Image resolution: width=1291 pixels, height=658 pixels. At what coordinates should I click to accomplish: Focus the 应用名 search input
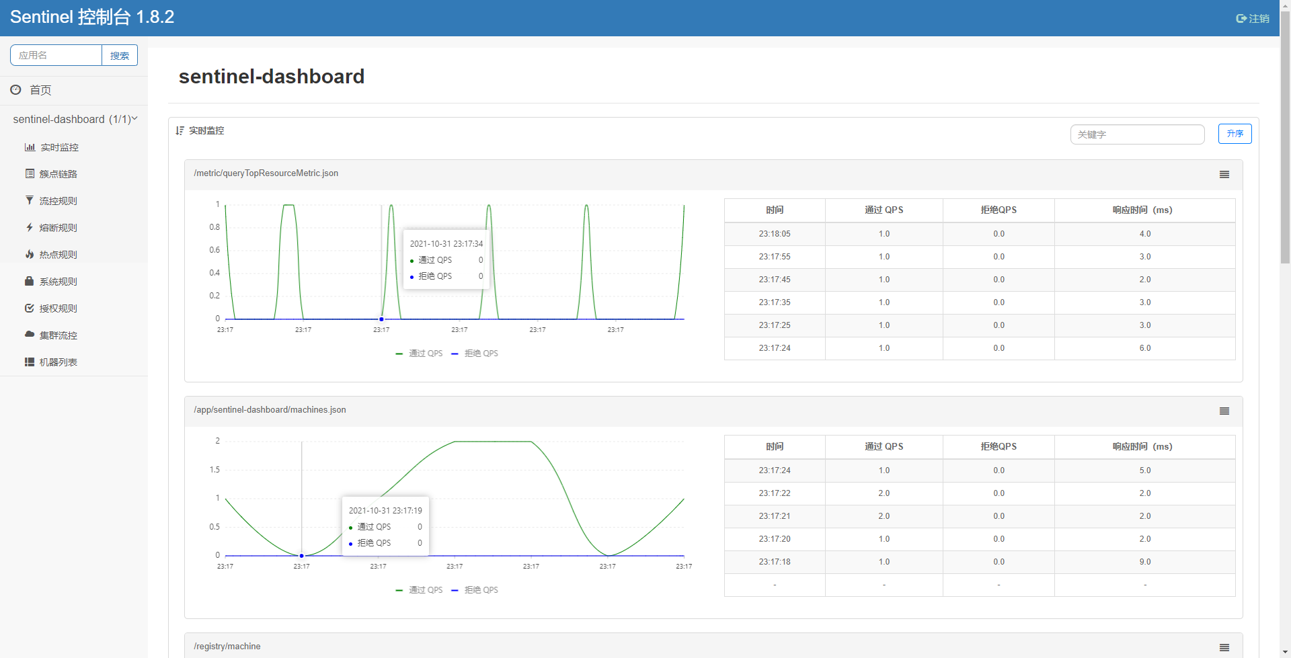pos(56,55)
